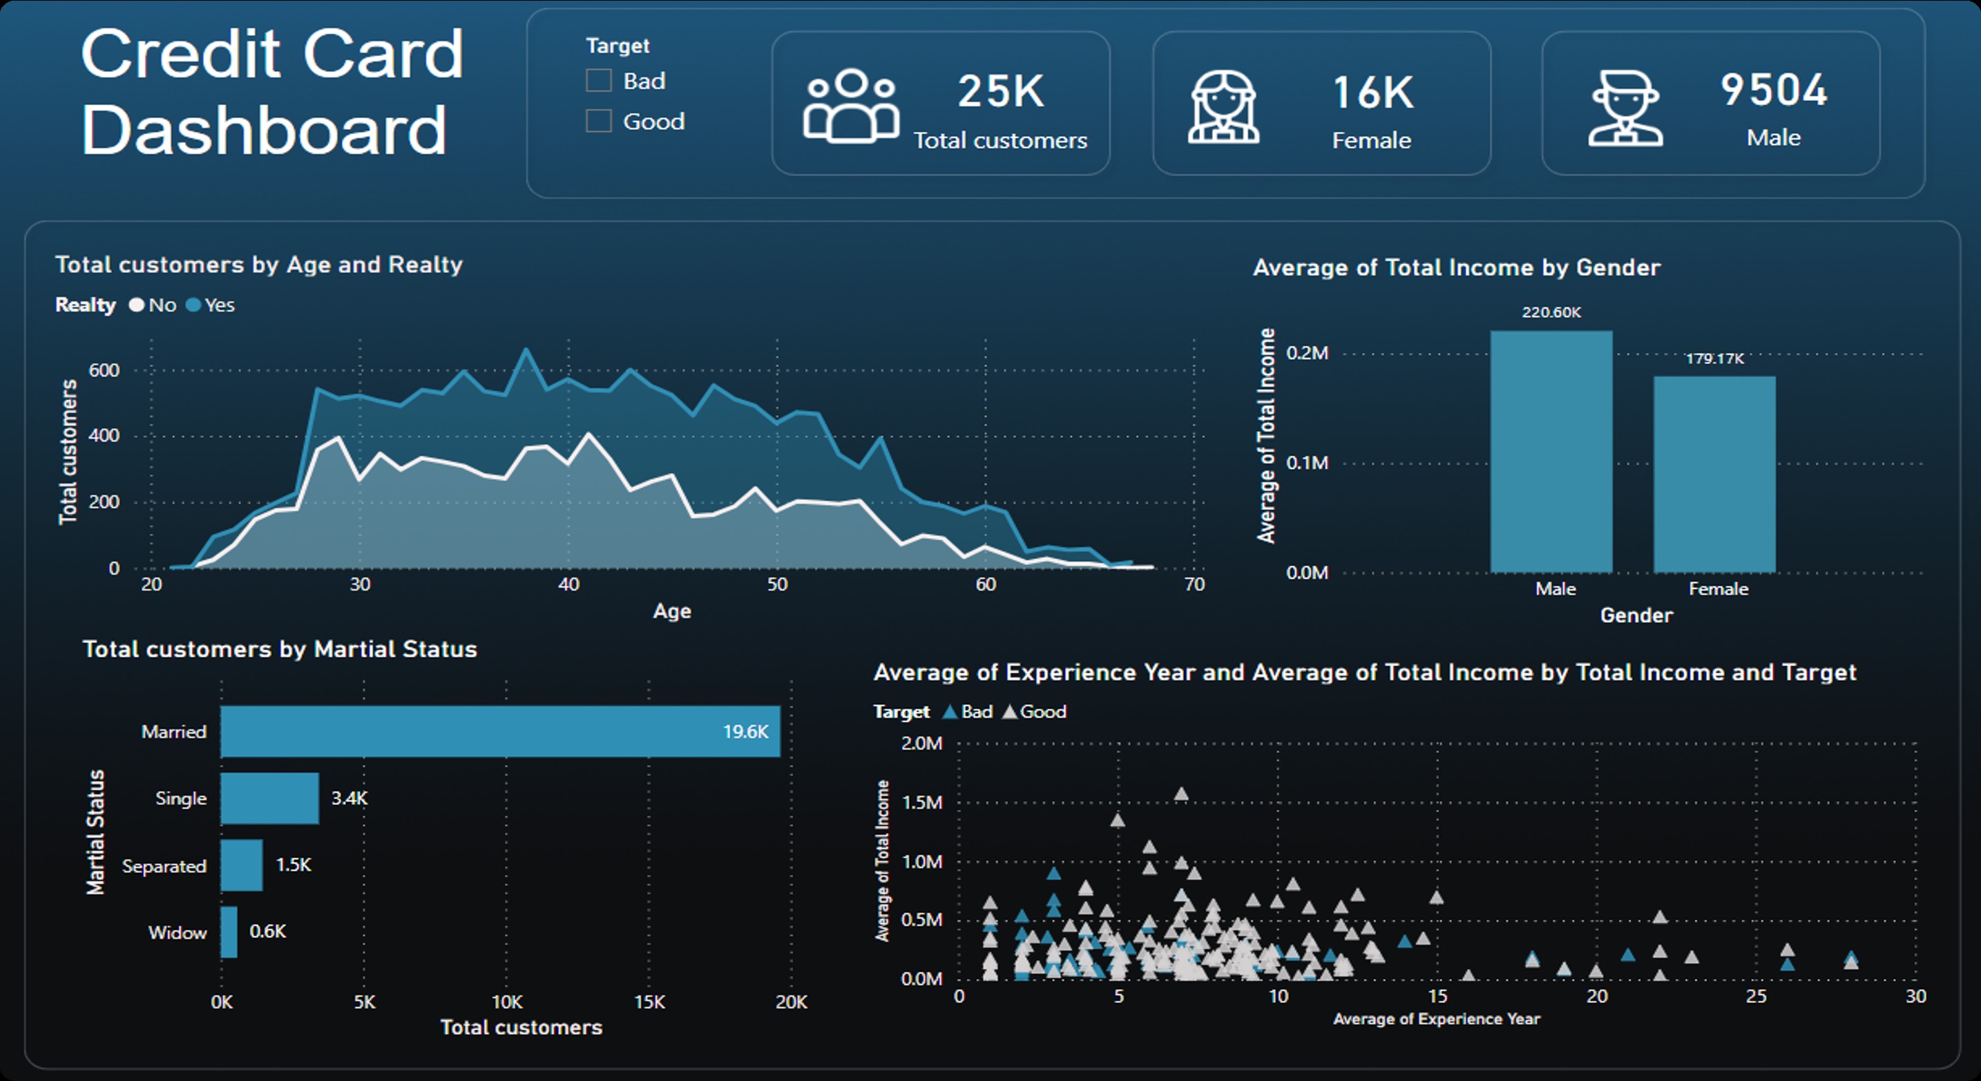Screen dimensions: 1981x1081
Task: Click the 0.2M tick on the income chart
Action: point(1308,354)
